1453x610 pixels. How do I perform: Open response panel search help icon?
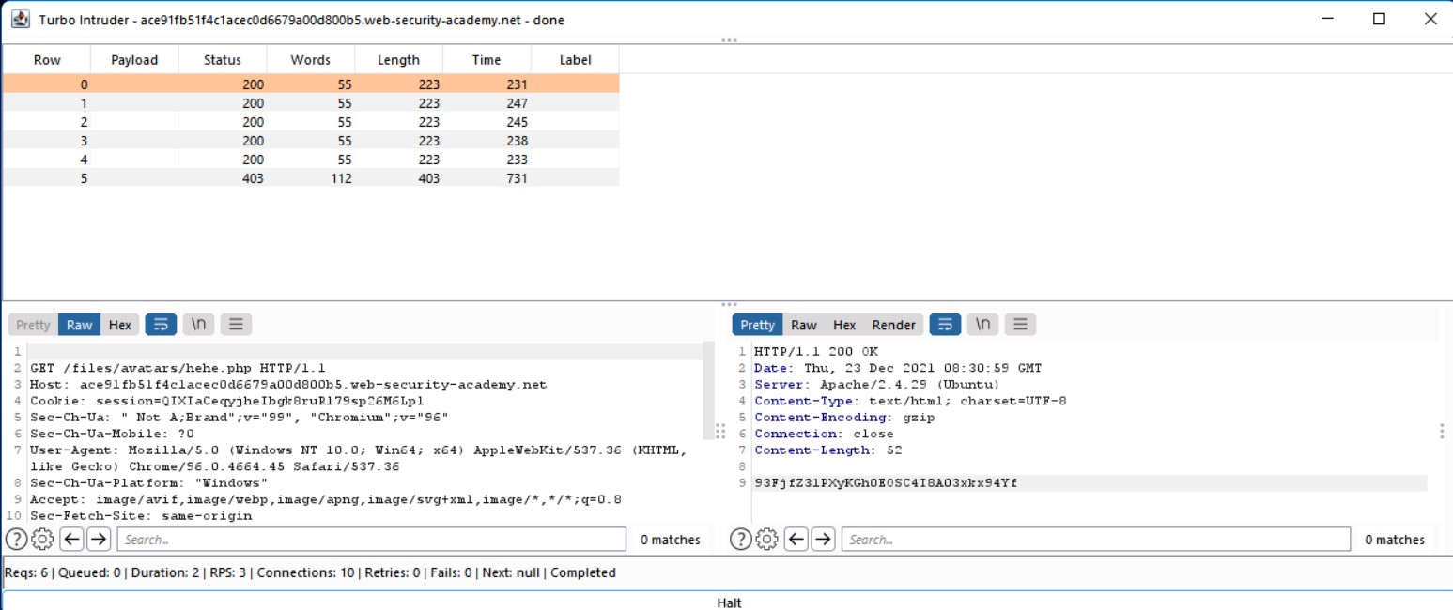tap(741, 540)
